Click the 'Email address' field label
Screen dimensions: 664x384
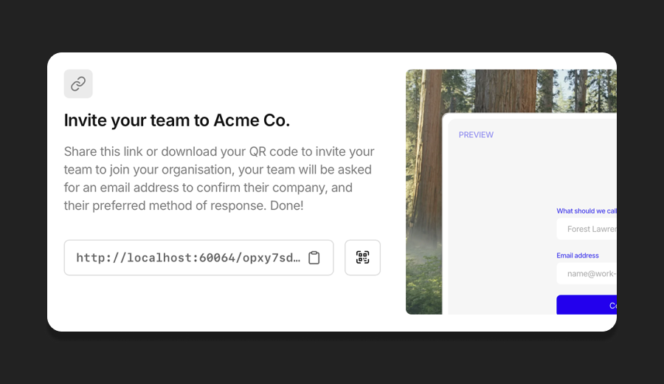(578, 256)
